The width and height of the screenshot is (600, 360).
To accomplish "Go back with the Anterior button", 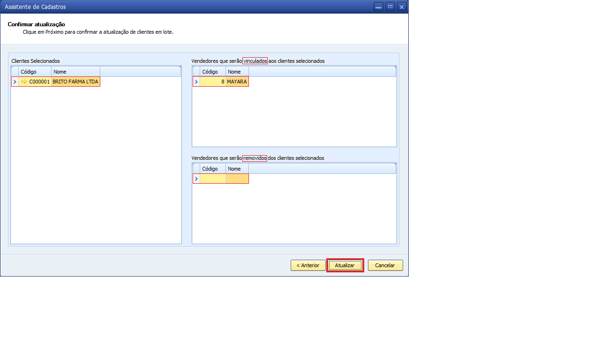I will coord(308,265).
